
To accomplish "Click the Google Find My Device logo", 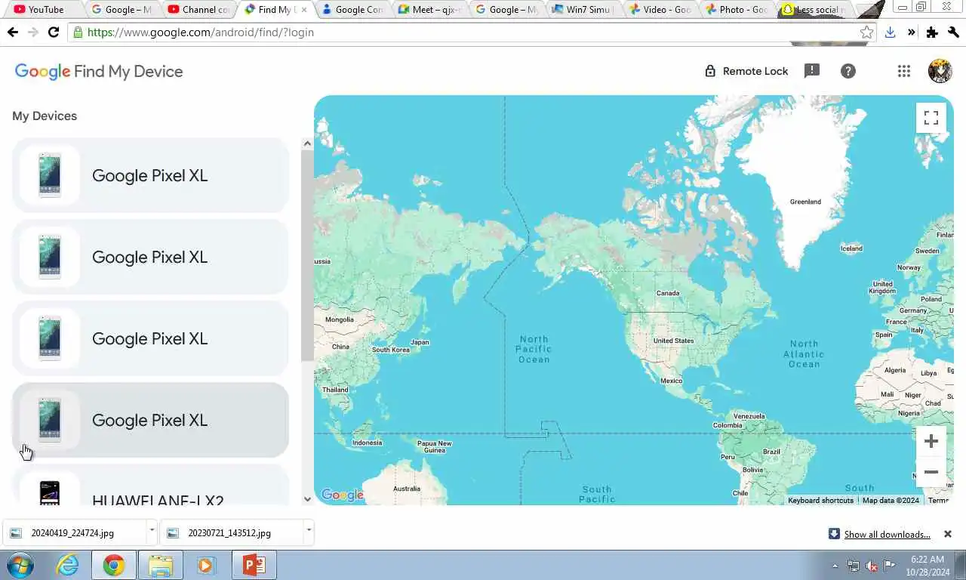I will tap(99, 72).
